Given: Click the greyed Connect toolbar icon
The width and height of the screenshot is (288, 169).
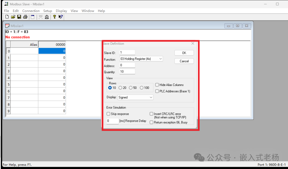Looking at the screenshot, I should 41,17.
